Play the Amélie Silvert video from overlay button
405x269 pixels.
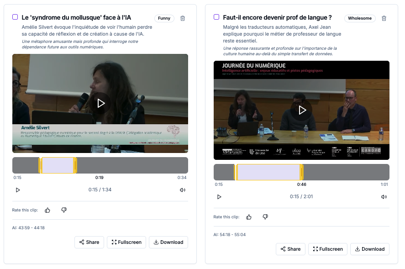(100, 103)
